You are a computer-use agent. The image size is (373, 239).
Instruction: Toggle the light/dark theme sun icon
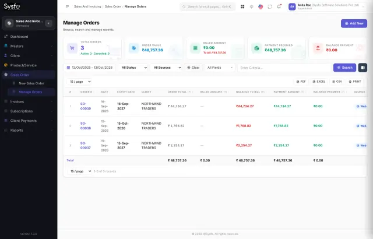251,6
